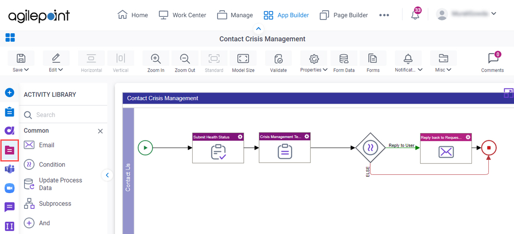
Task: Open the Edit dropdown
Action: coord(56,63)
